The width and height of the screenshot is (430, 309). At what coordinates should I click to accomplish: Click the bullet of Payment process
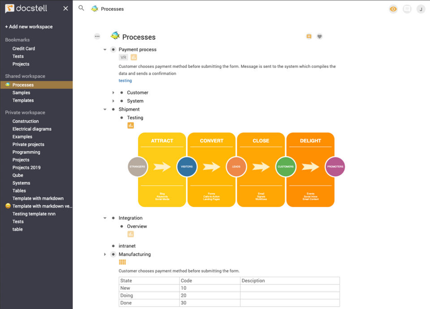pos(113,50)
